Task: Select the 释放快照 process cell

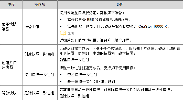Action: click(x=11, y=93)
